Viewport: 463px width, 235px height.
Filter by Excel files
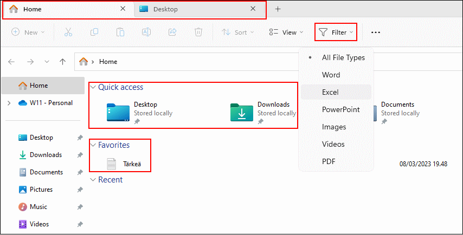336,92
